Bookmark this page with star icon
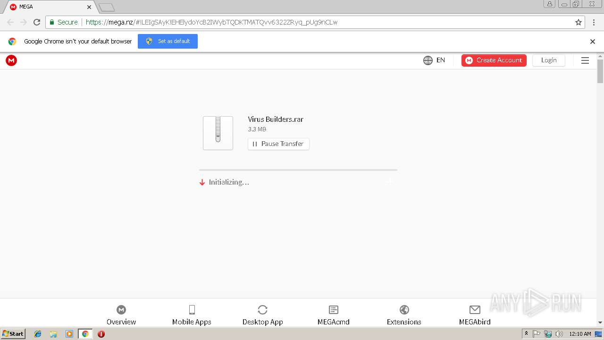Screen dimensions: 604x340 pyautogui.click(x=579, y=22)
